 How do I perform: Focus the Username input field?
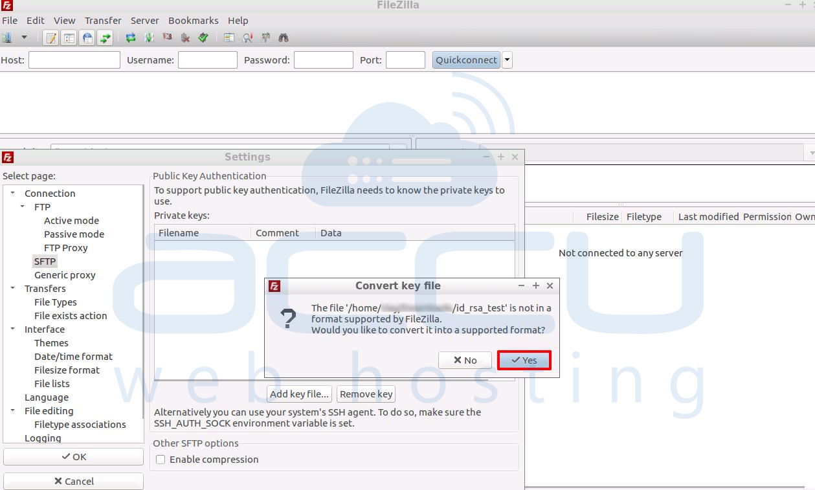click(208, 60)
